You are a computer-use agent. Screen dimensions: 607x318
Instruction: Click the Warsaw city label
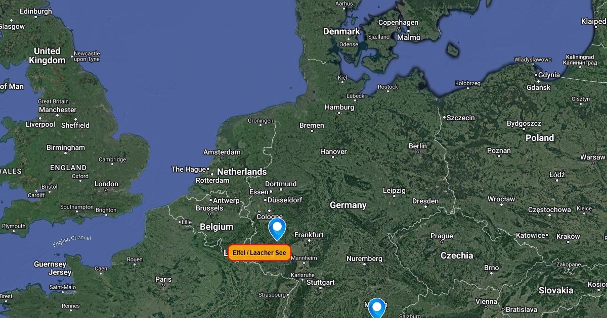coord(592,157)
